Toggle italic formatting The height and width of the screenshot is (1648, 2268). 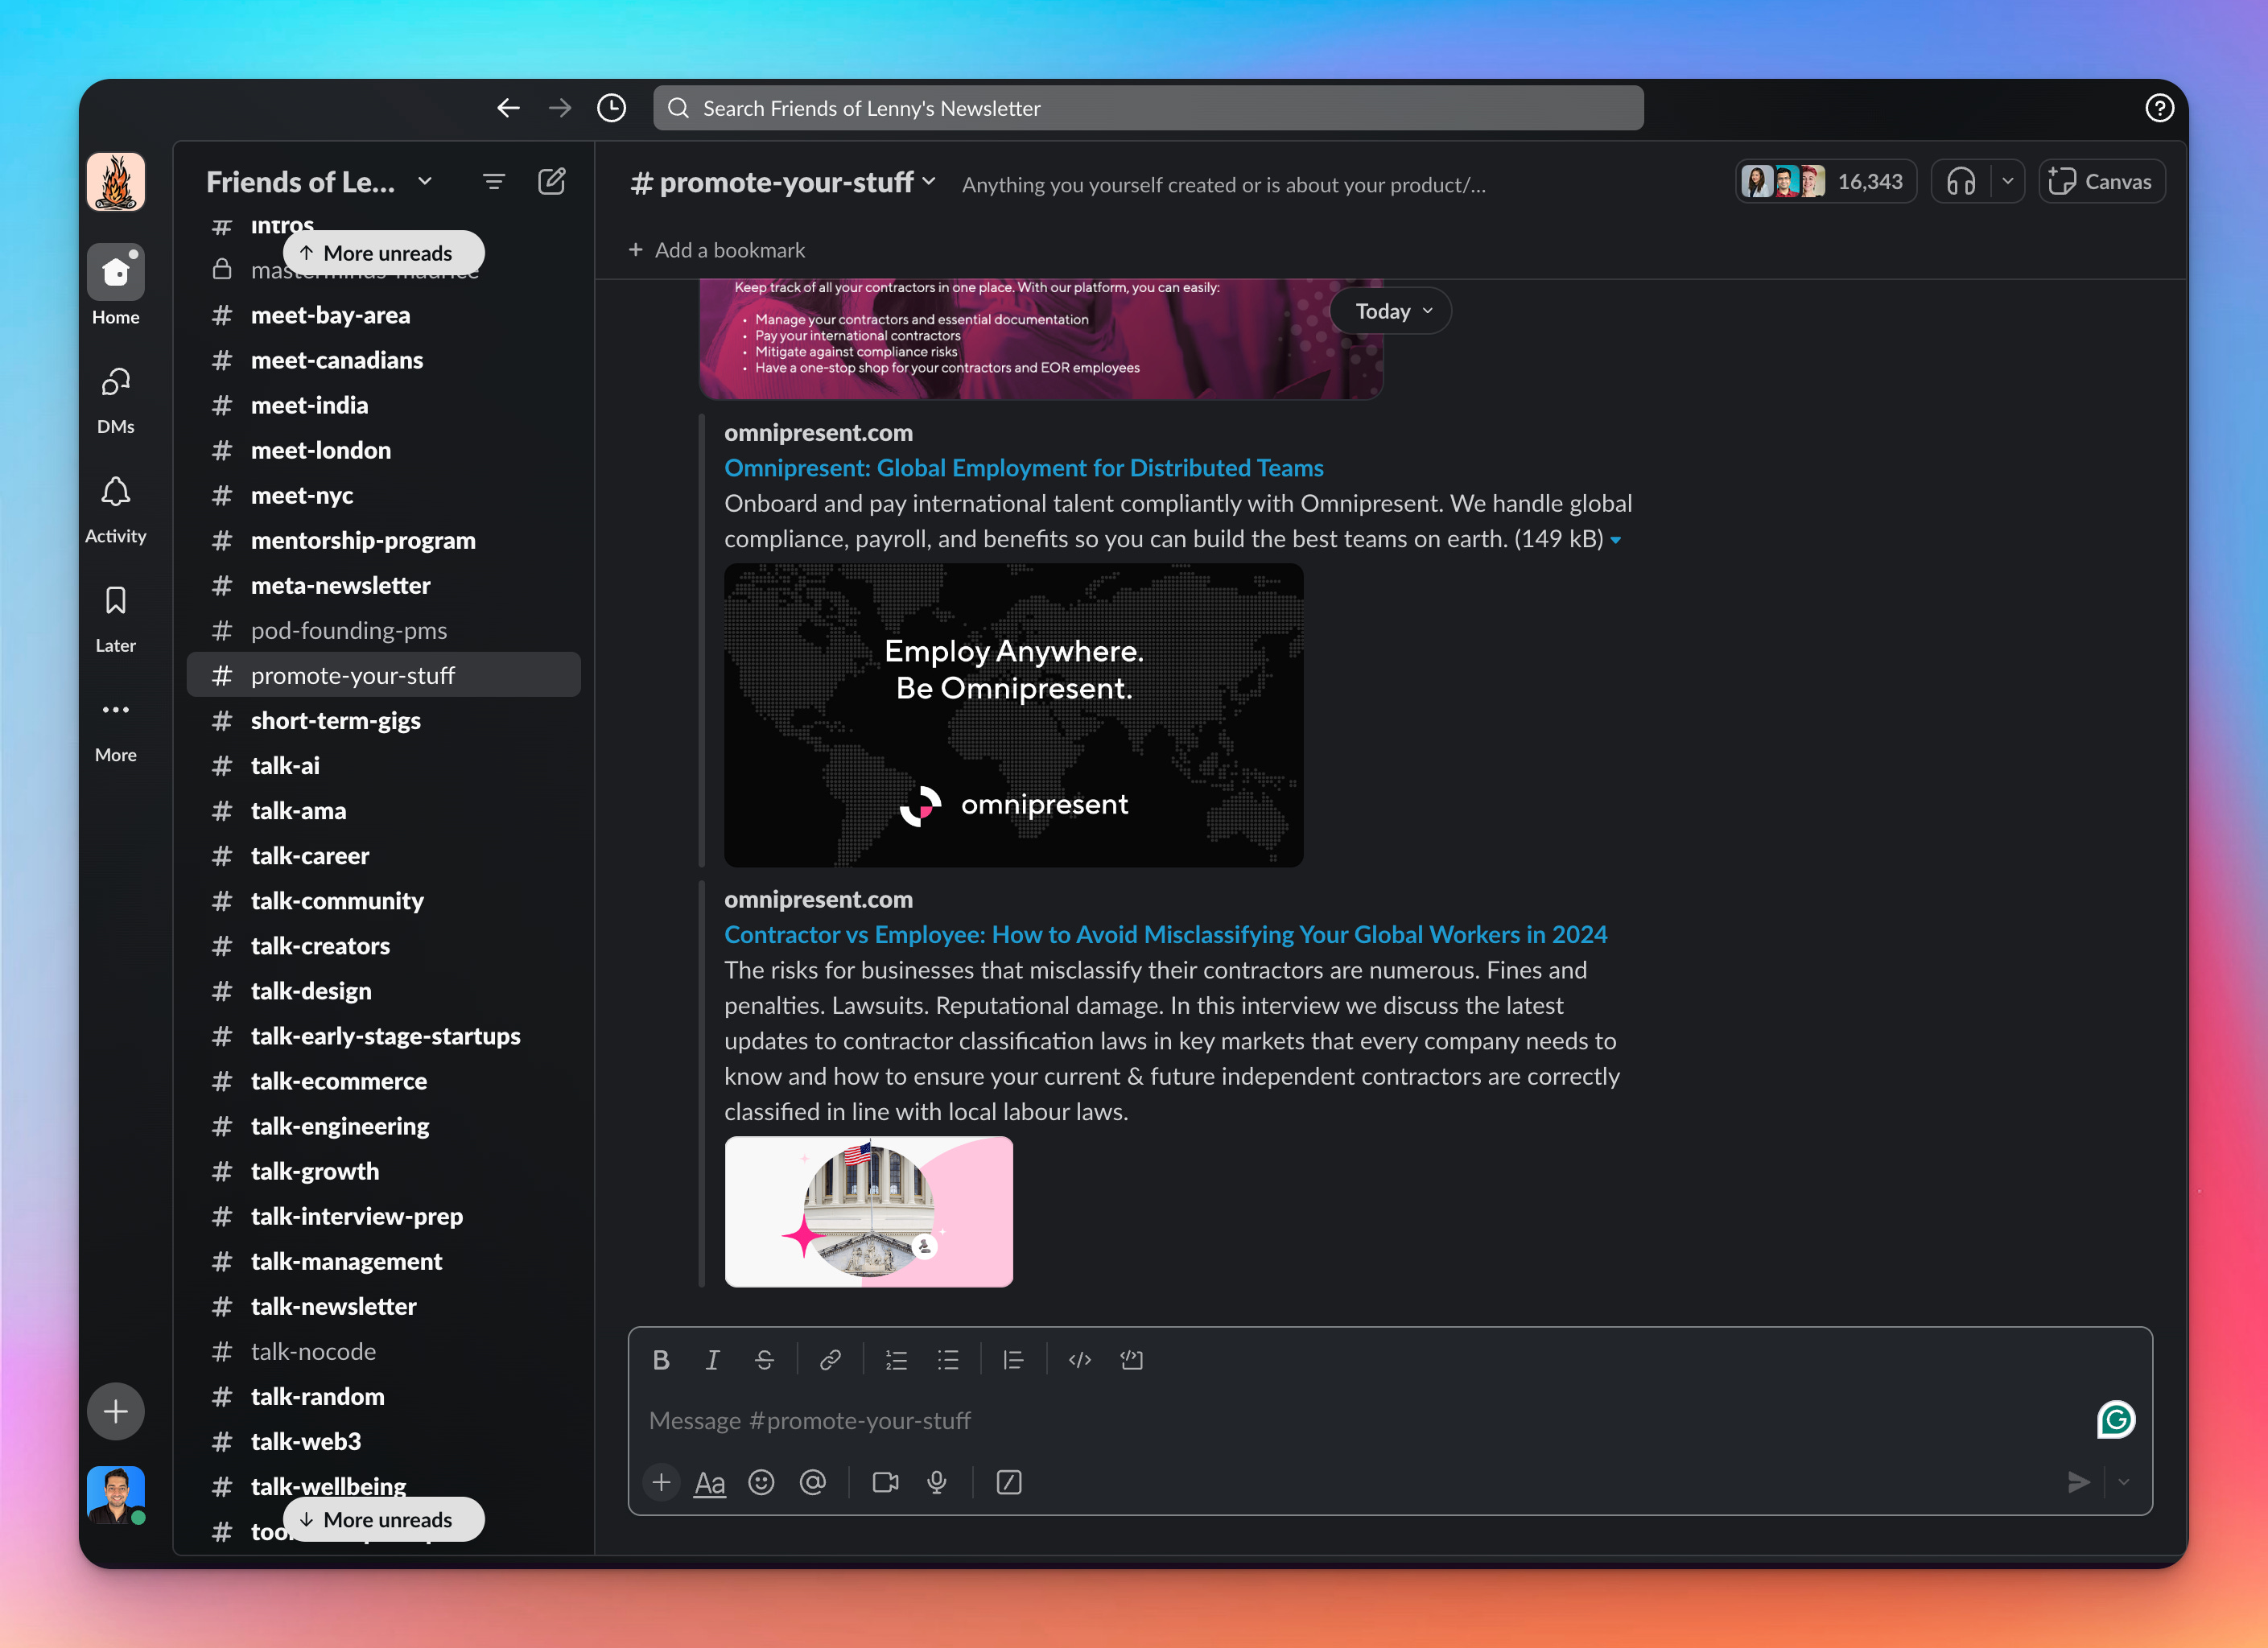[x=712, y=1360]
